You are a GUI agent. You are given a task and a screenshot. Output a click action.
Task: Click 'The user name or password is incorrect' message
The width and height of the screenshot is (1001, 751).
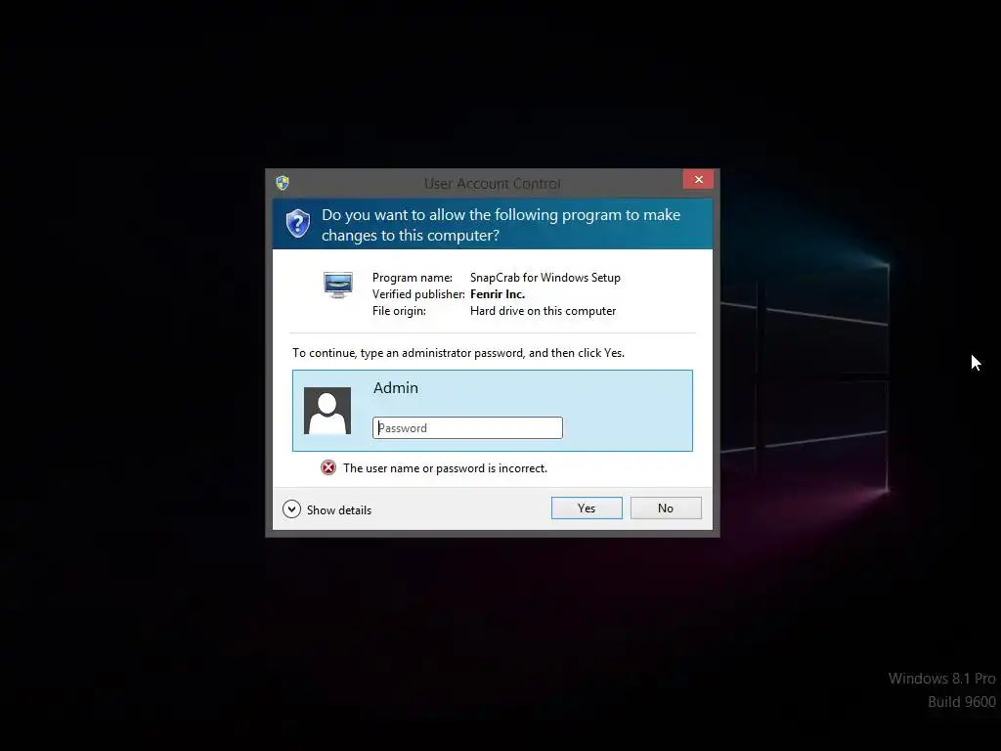445,468
